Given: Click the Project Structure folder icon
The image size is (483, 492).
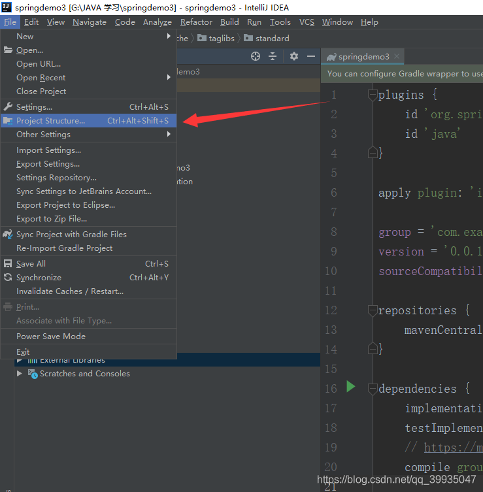Looking at the screenshot, I should pyautogui.click(x=8, y=120).
